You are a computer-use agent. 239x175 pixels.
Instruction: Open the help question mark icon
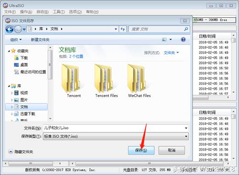(183, 40)
